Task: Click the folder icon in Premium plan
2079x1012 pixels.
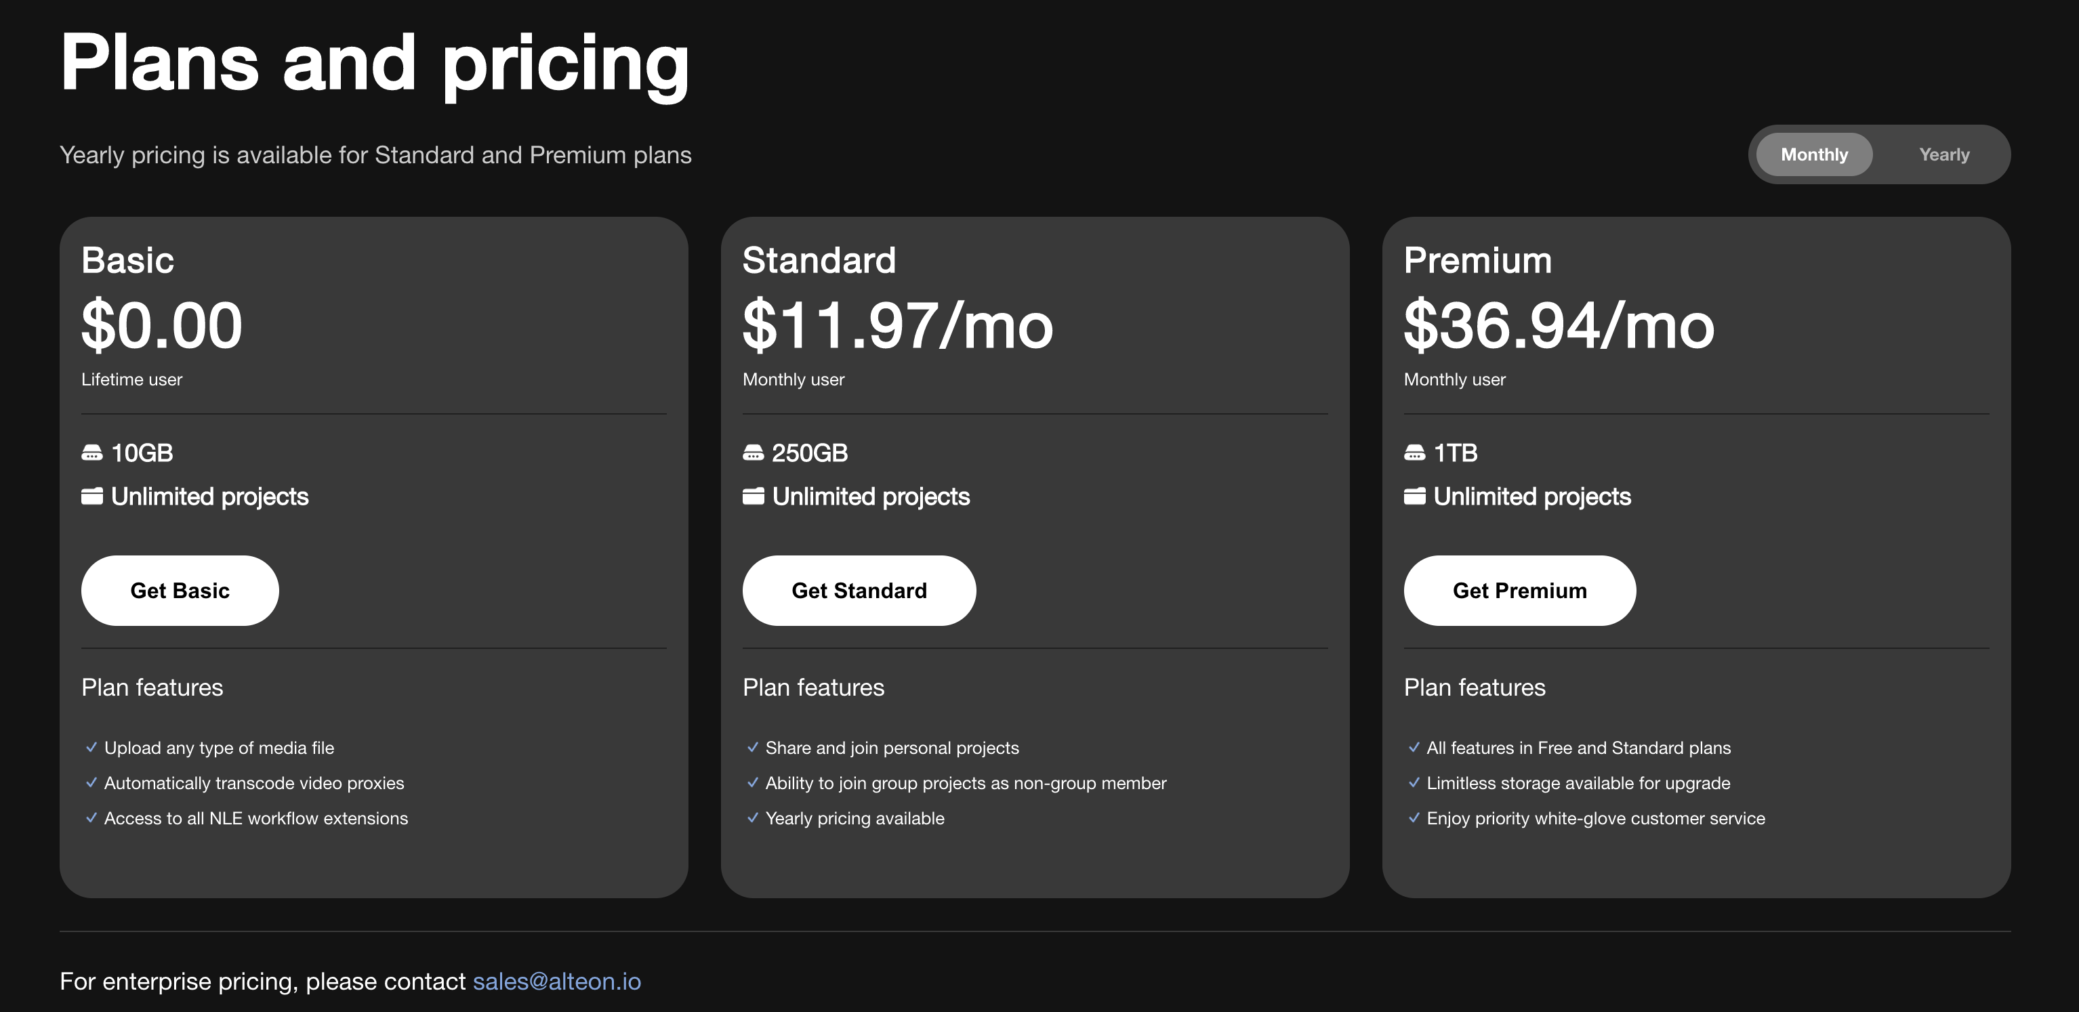Action: pos(1414,497)
